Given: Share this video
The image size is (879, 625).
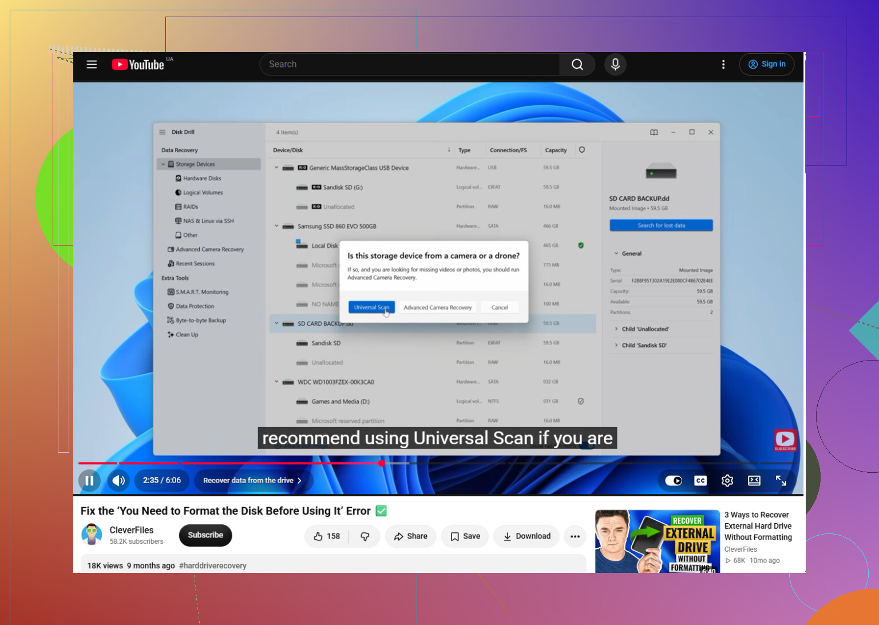Looking at the screenshot, I should 410,536.
